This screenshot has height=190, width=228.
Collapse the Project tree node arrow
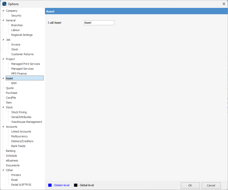(x=3, y=59)
